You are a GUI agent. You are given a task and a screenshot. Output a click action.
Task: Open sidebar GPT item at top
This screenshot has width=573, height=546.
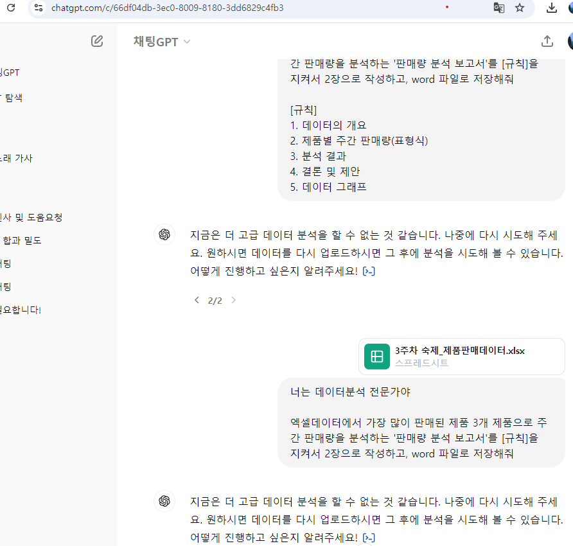(x=10, y=73)
